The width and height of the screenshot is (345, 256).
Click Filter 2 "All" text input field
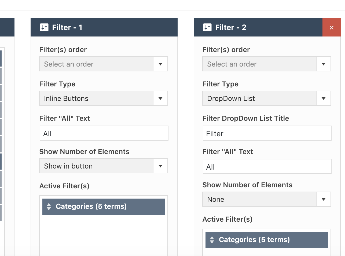267,167
